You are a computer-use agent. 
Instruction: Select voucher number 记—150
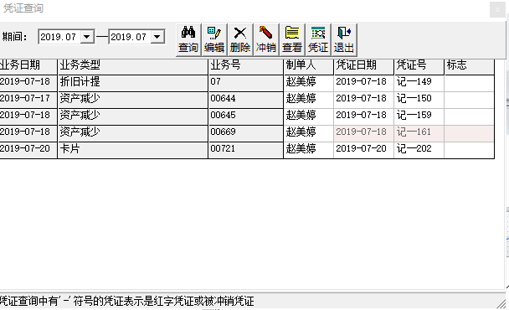tap(419, 100)
